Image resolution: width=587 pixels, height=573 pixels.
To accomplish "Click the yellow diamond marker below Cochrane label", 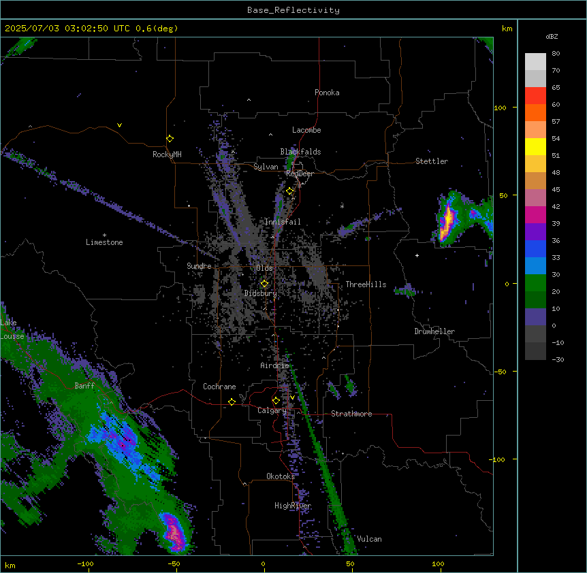I will coord(232,402).
